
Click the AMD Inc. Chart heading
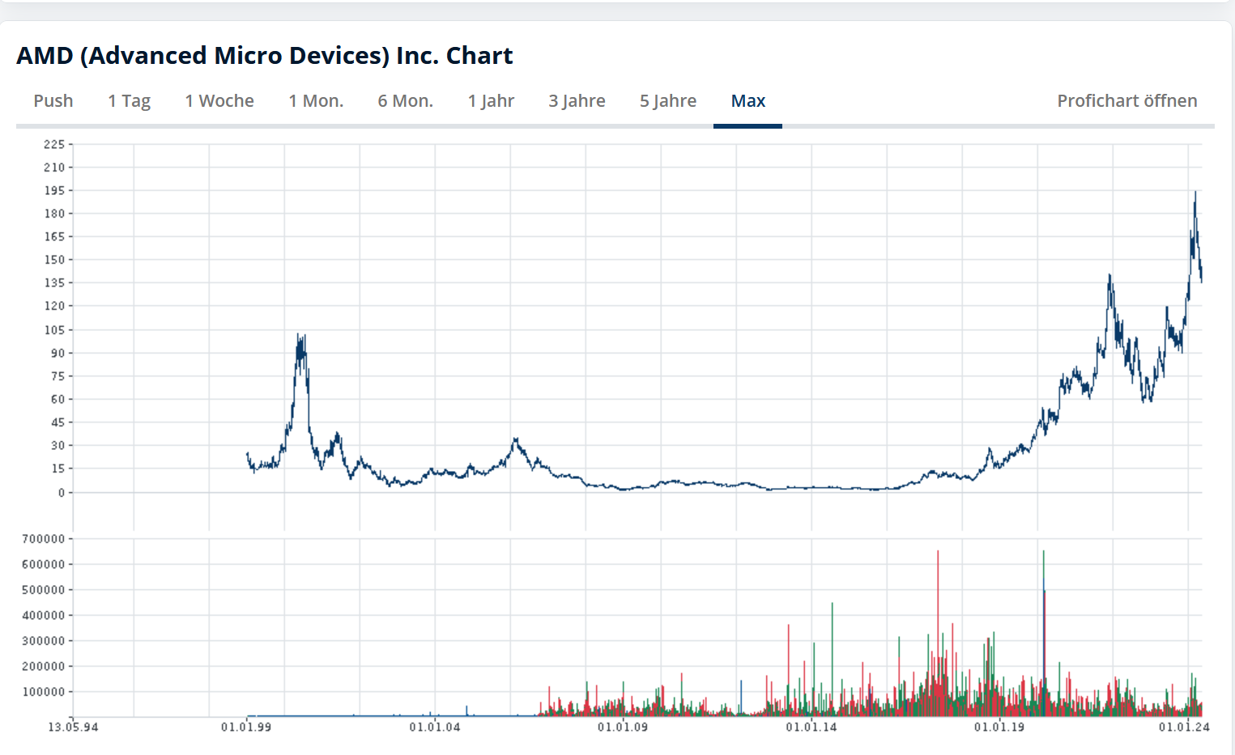265,55
